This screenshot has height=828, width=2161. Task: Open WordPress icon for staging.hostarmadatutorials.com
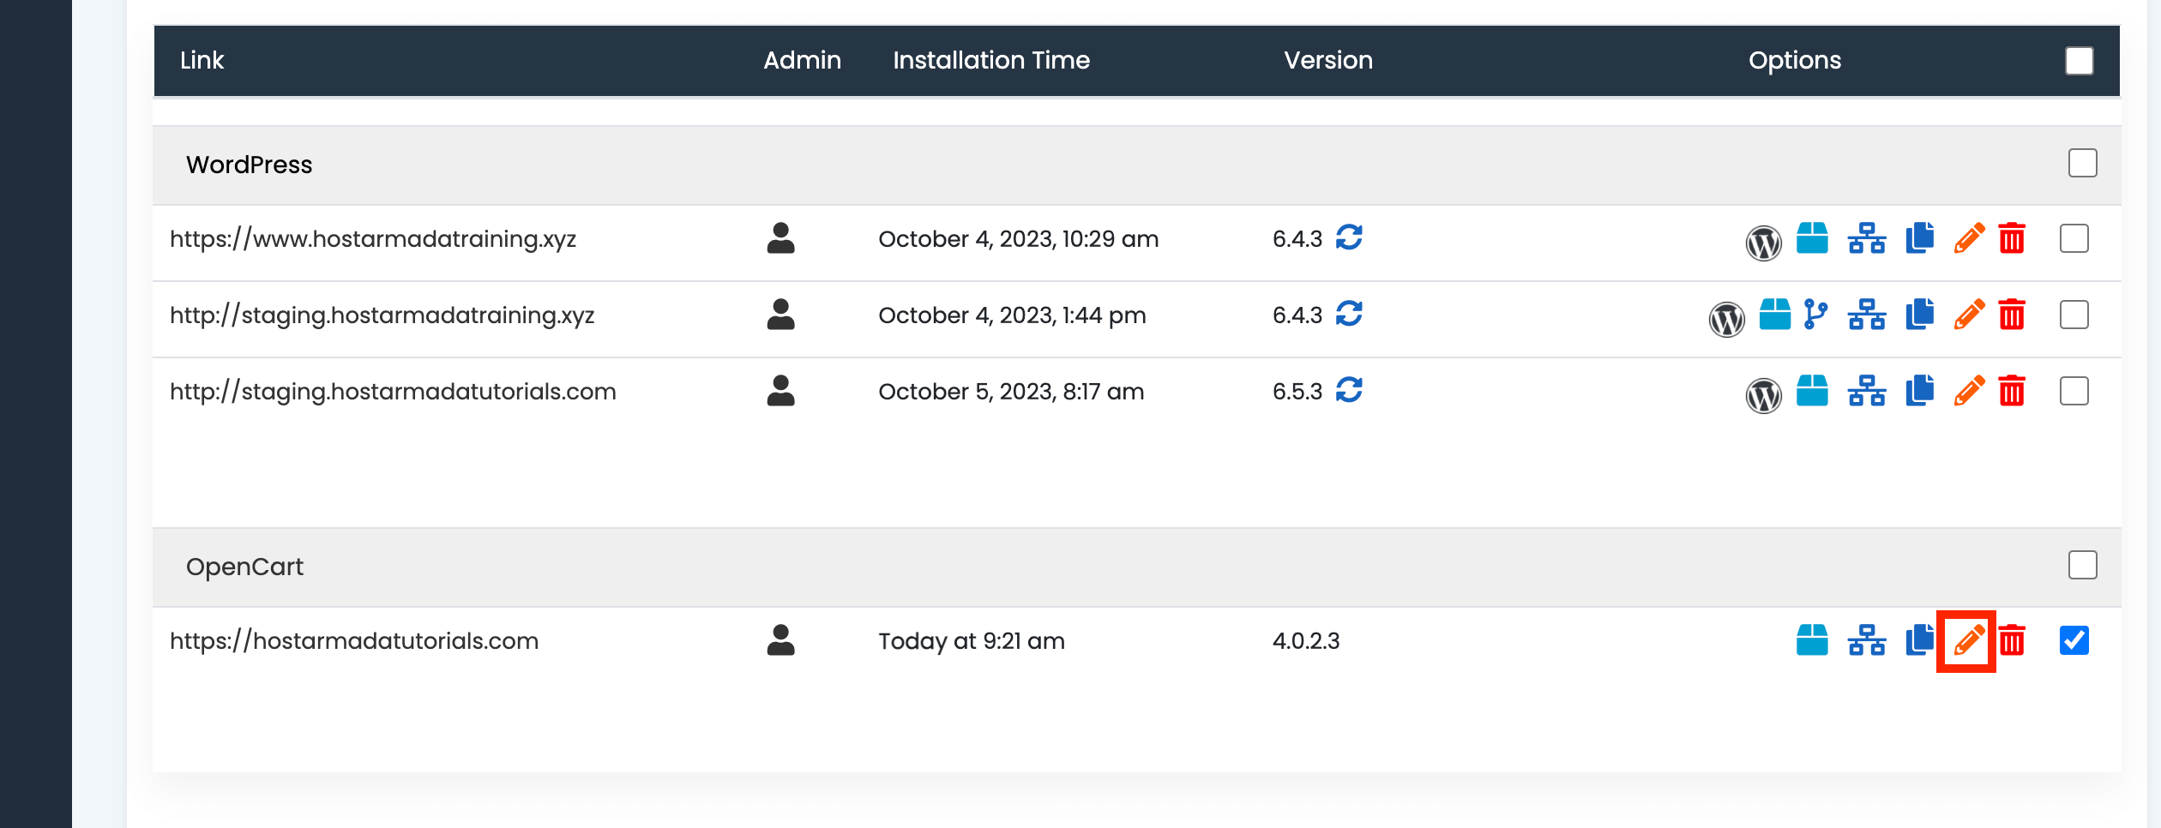(x=1763, y=395)
